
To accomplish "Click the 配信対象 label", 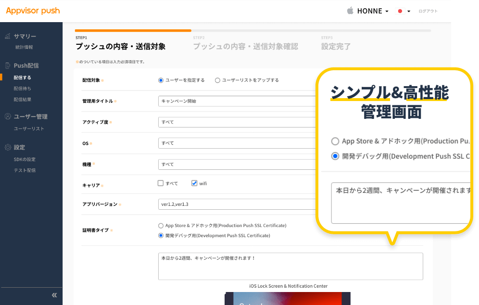I will click(x=91, y=80).
